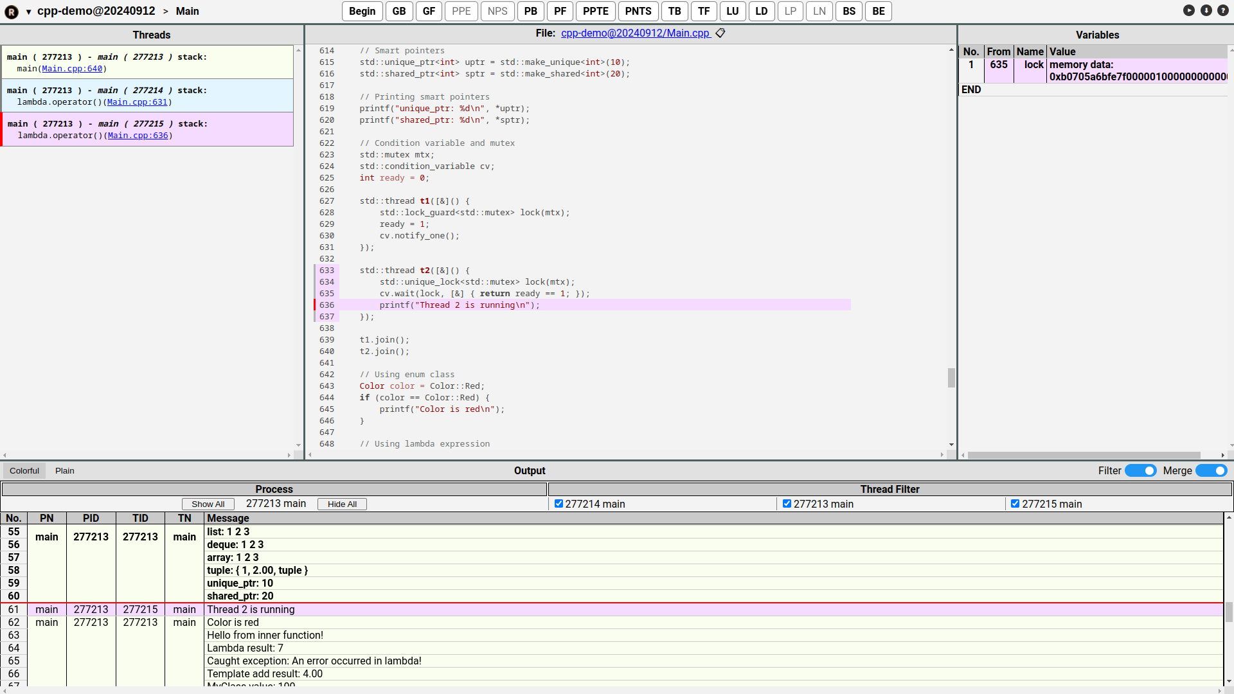
Task: Open the cpp-demo@20240912/Main.cpp file link
Action: 636,33
